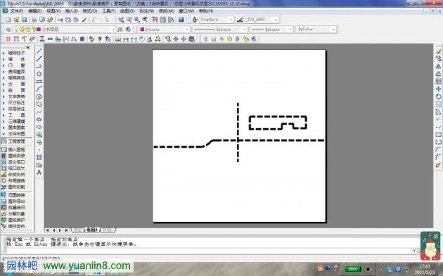Select the Move tool in modify toolbar
The image size is (443, 276).
[x=438, y=89]
